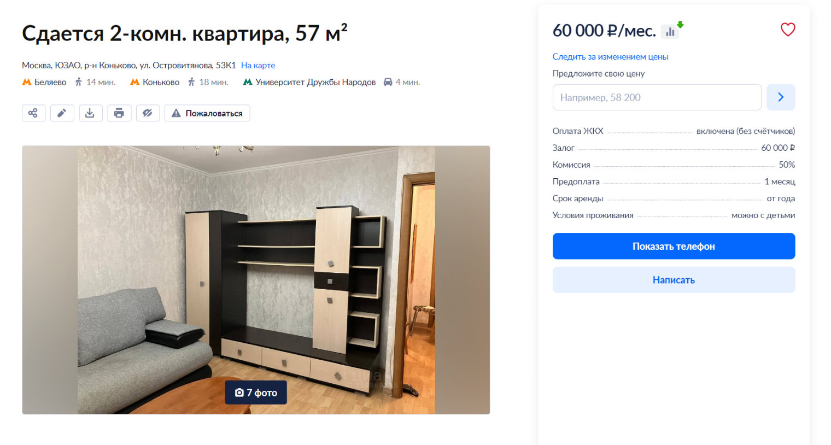This screenshot has width=831, height=445.
Task: Click the Пожаловаться report button
Action: point(207,113)
